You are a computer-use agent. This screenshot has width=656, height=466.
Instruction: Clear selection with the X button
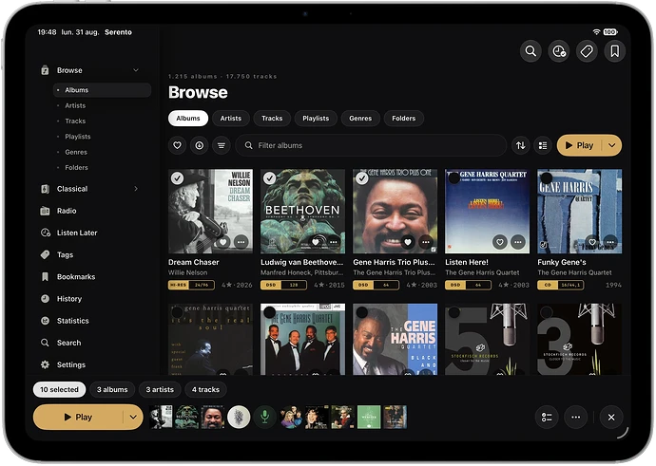pos(611,418)
